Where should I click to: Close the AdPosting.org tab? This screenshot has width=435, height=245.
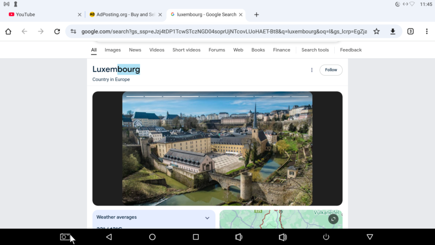(160, 14)
